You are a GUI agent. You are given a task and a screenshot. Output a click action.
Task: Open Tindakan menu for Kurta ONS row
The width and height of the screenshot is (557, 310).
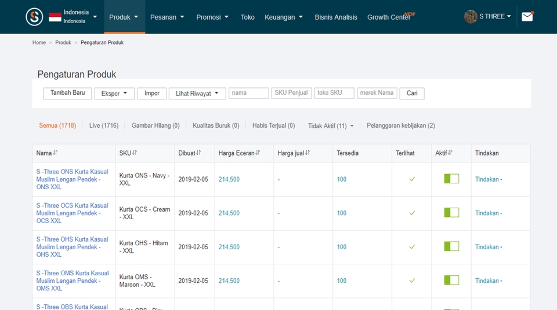click(x=489, y=179)
